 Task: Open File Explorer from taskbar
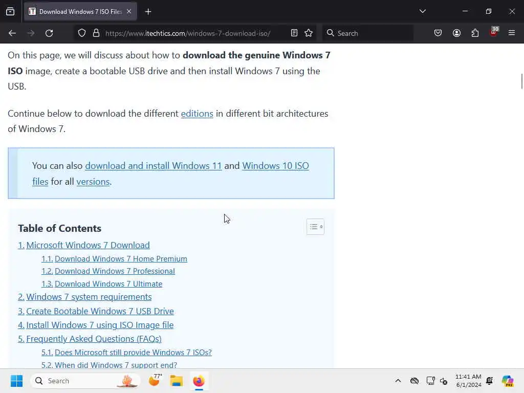click(176, 381)
